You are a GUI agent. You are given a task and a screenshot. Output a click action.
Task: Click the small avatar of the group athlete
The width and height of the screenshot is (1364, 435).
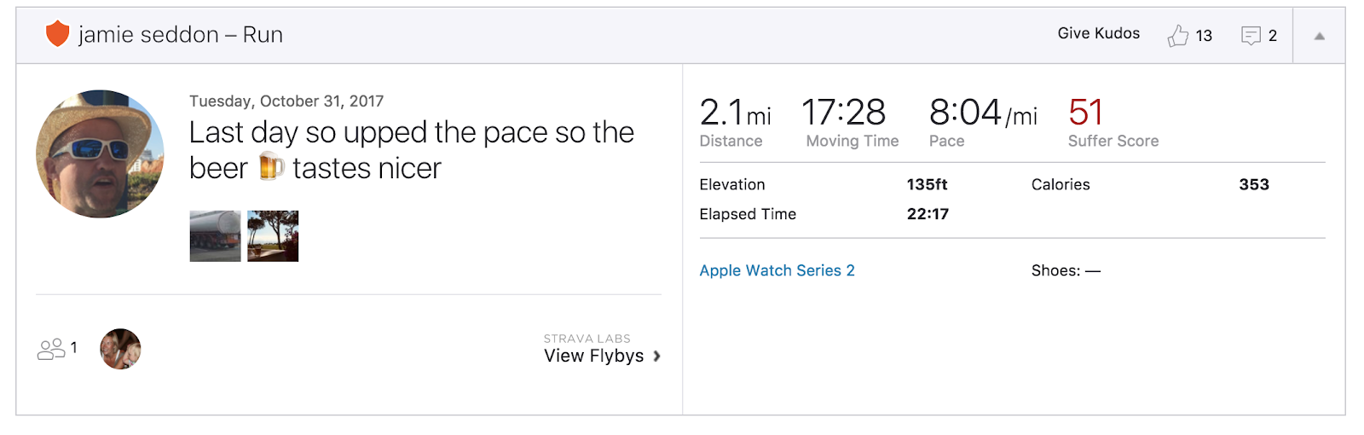(x=120, y=349)
